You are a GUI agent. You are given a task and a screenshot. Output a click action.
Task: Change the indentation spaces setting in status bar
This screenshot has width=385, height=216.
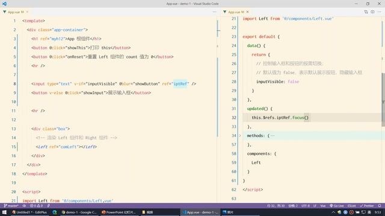click(x=293, y=206)
